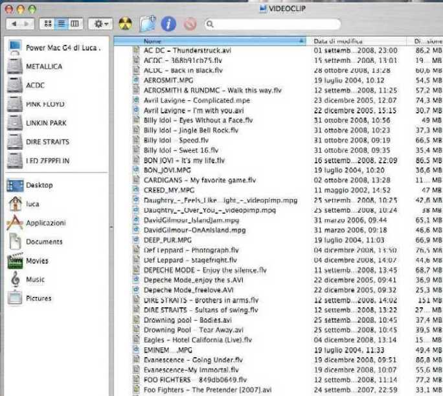The width and height of the screenshot is (443, 396).
Task: Open the PINK FLOYD drive in sidebar
Action: click(36, 104)
